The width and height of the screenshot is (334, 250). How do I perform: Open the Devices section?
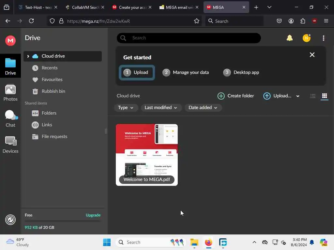point(10,145)
